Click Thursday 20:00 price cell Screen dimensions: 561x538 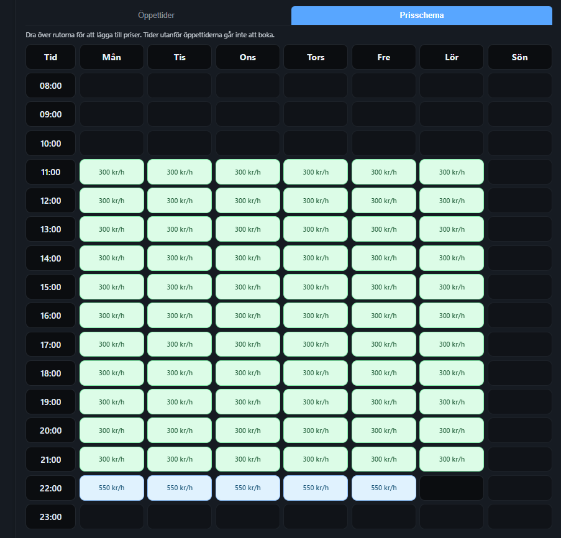[x=316, y=431]
